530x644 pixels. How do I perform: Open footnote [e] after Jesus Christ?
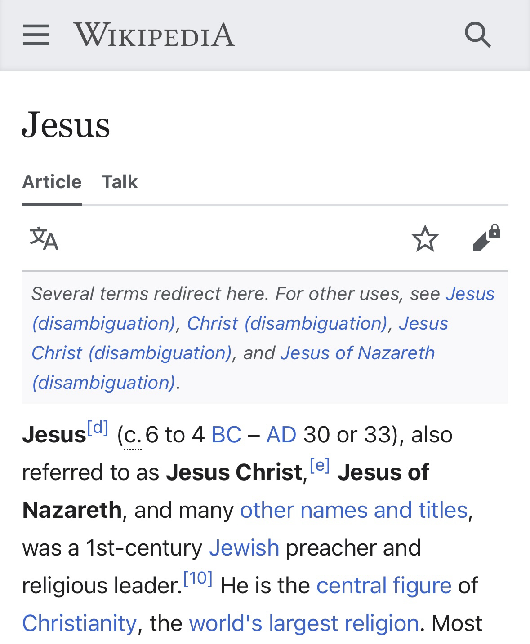[320, 465]
